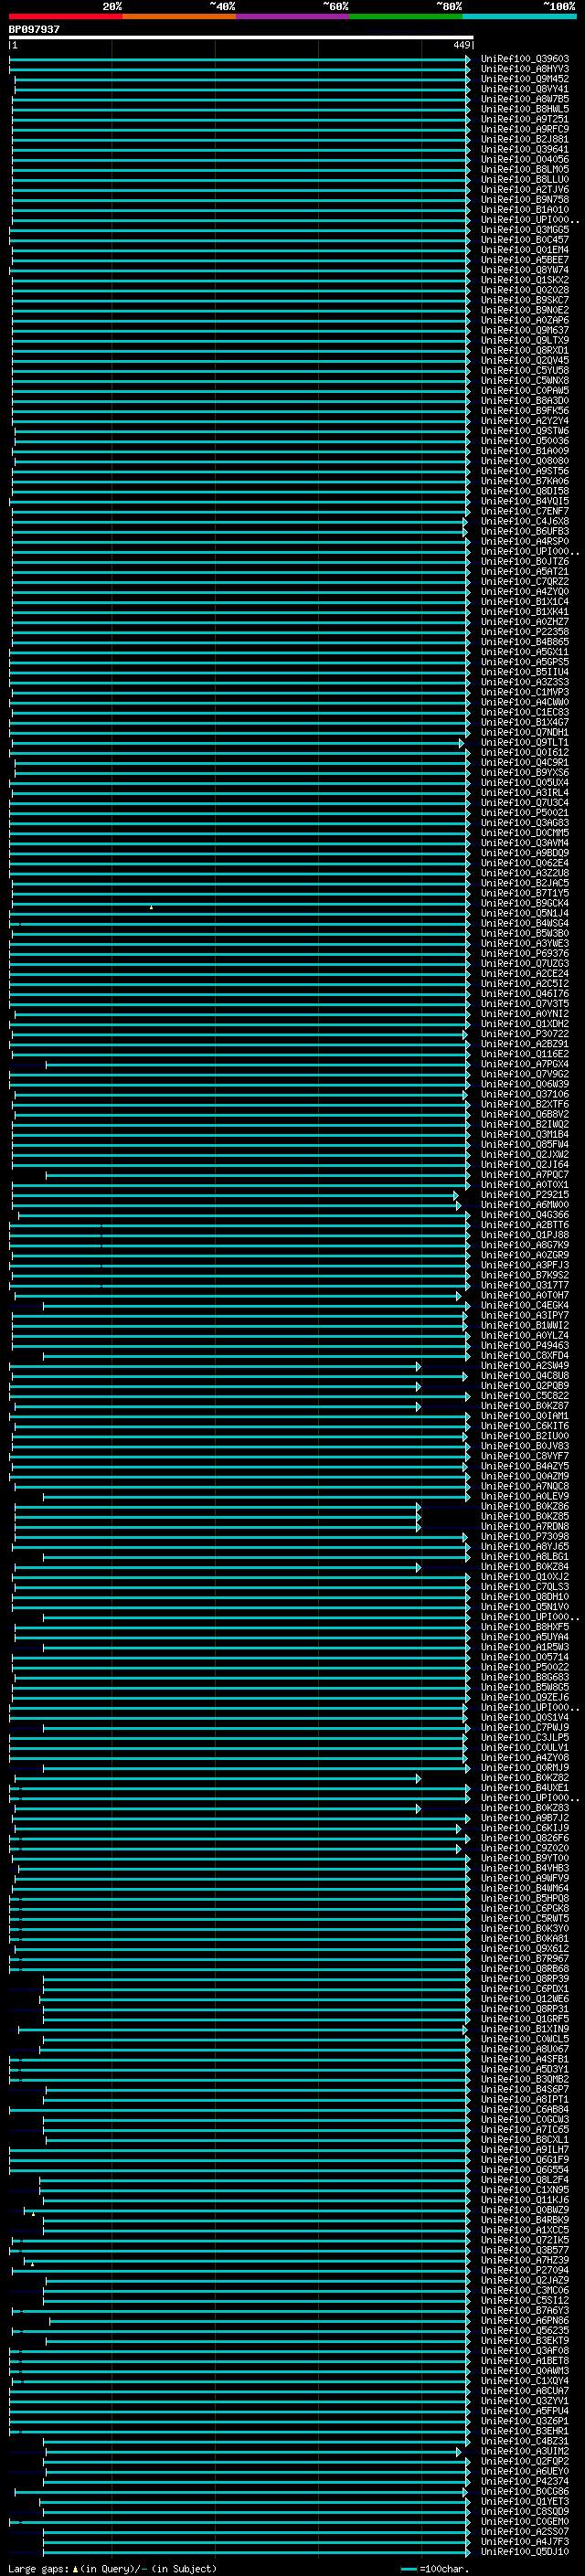Open hit UniRef100_A5BEE7
The width and height of the screenshot is (585, 2576).
[x=525, y=260]
